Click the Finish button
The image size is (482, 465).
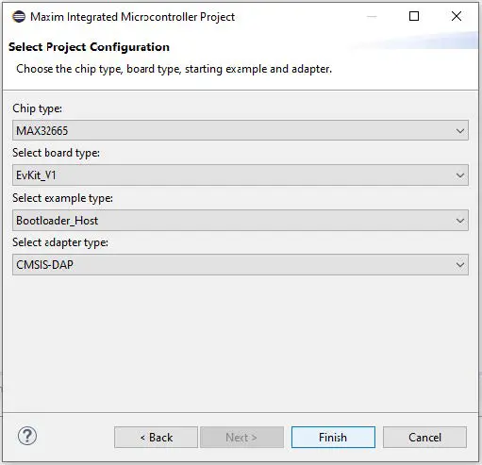tap(333, 437)
